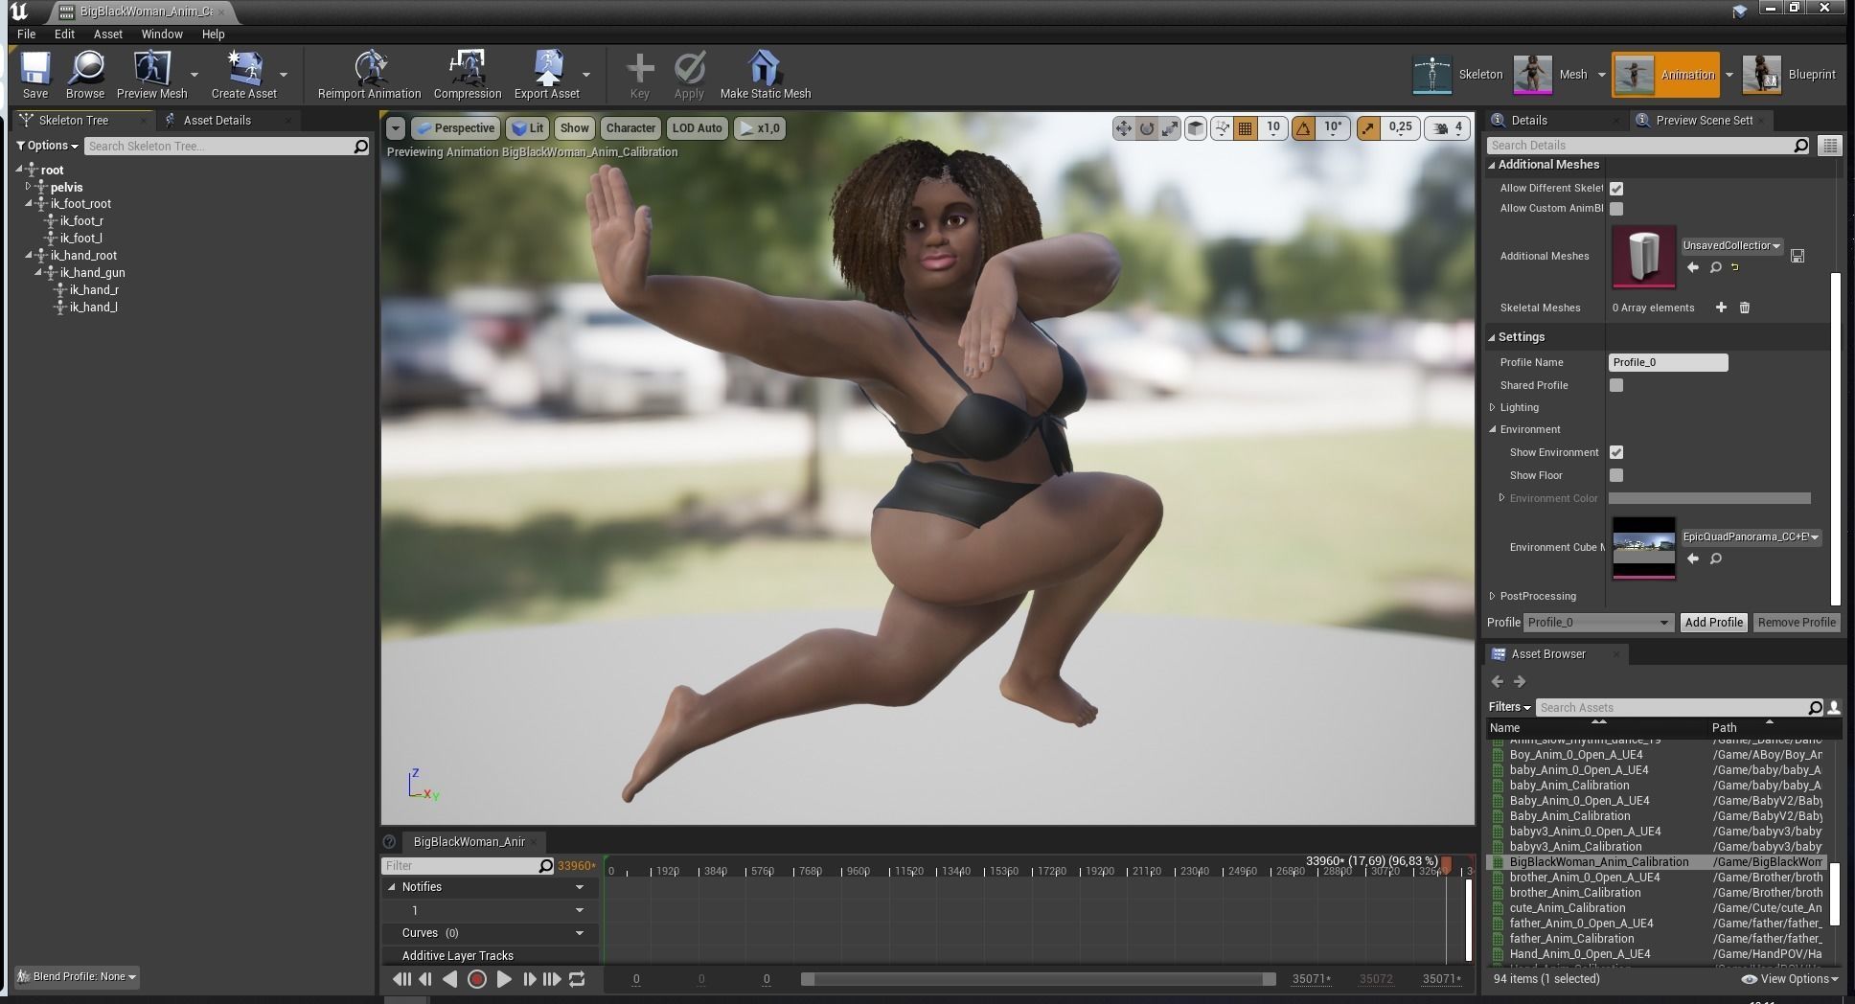Click the Add Profile button
Screen dimensions: 1855x1004
[1713, 623]
